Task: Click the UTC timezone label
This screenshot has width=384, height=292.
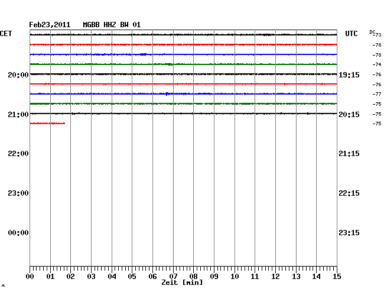Action: (351, 34)
